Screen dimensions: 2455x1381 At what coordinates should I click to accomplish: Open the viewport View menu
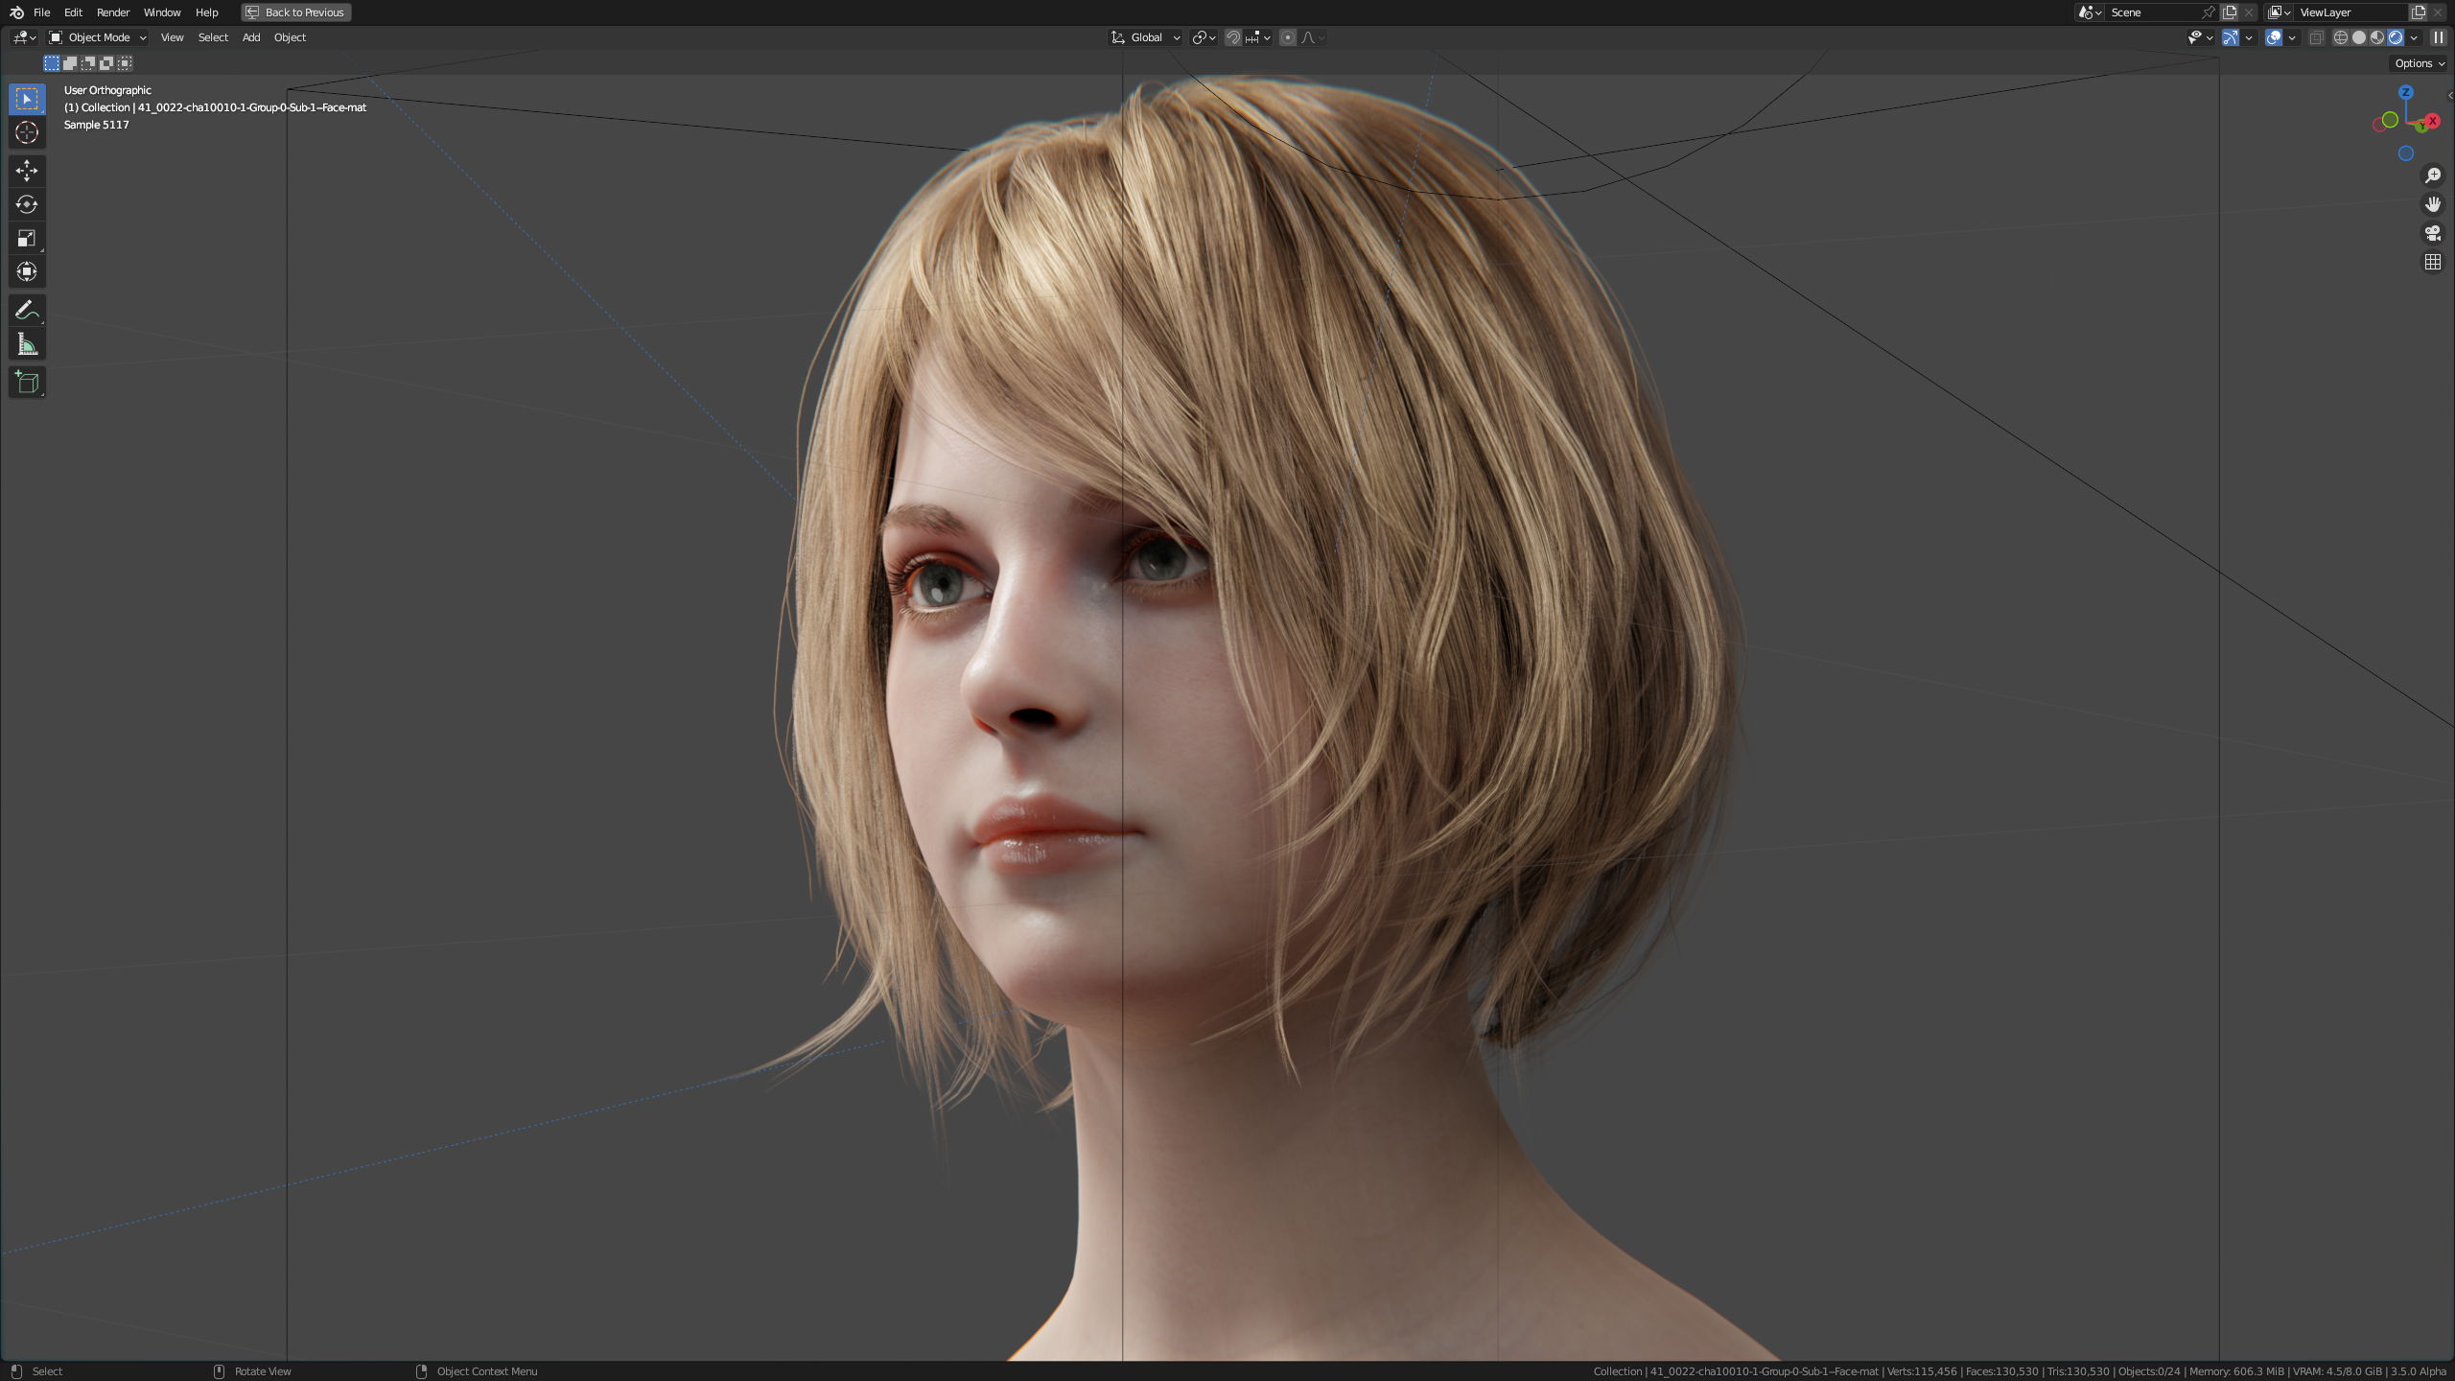[172, 37]
